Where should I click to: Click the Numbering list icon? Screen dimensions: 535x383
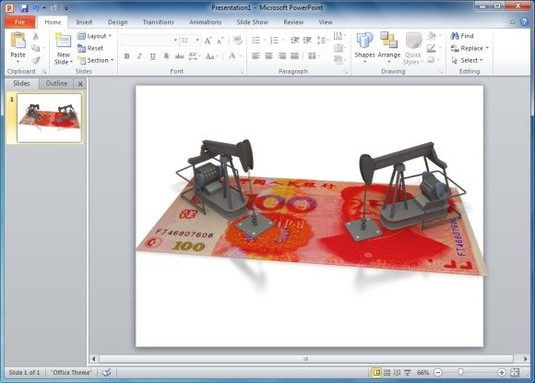(x=274, y=41)
